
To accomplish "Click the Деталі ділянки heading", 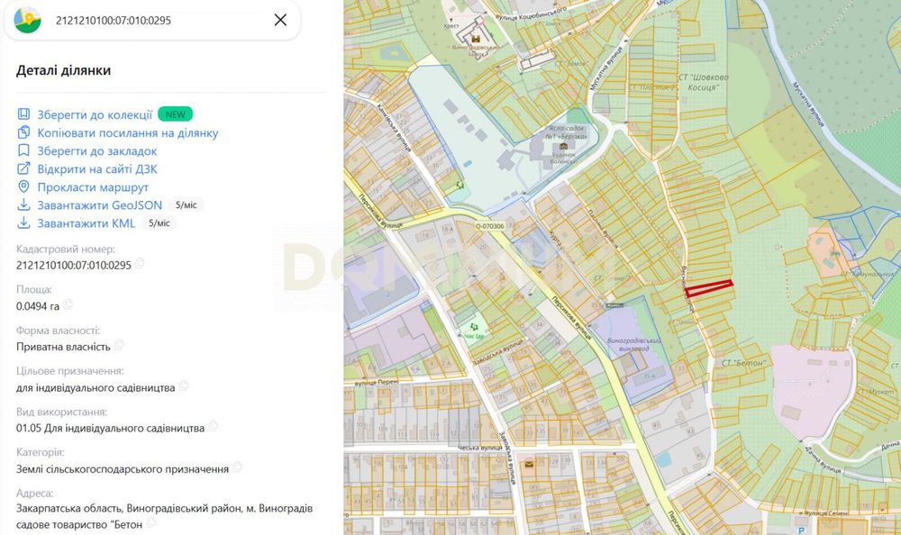I will pyautogui.click(x=63, y=70).
